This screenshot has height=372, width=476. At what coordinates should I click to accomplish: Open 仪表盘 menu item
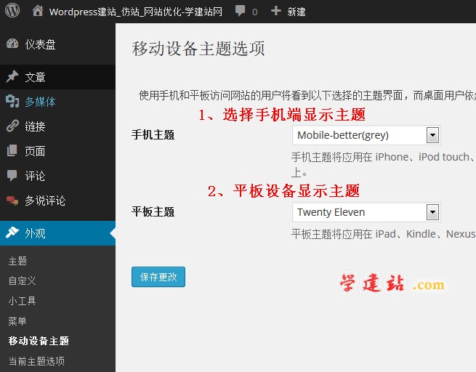tap(57, 44)
